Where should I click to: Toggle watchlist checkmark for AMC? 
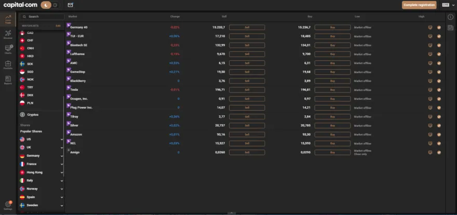pos(439,63)
